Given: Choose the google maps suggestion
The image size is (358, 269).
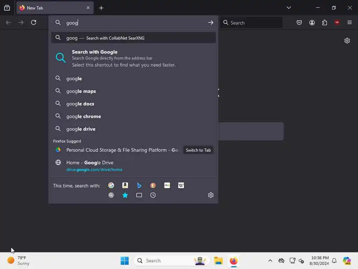Looking at the screenshot, I should click(x=133, y=91).
